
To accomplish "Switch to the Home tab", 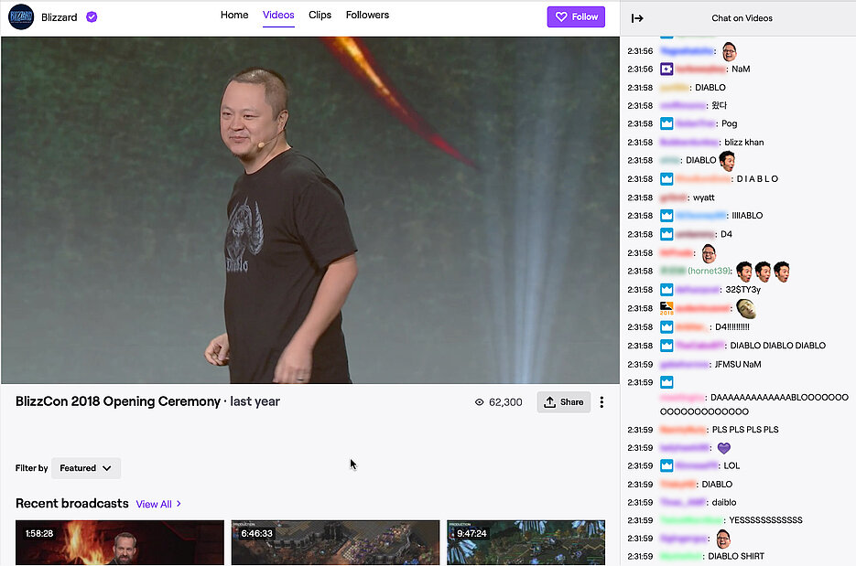I will (x=234, y=16).
